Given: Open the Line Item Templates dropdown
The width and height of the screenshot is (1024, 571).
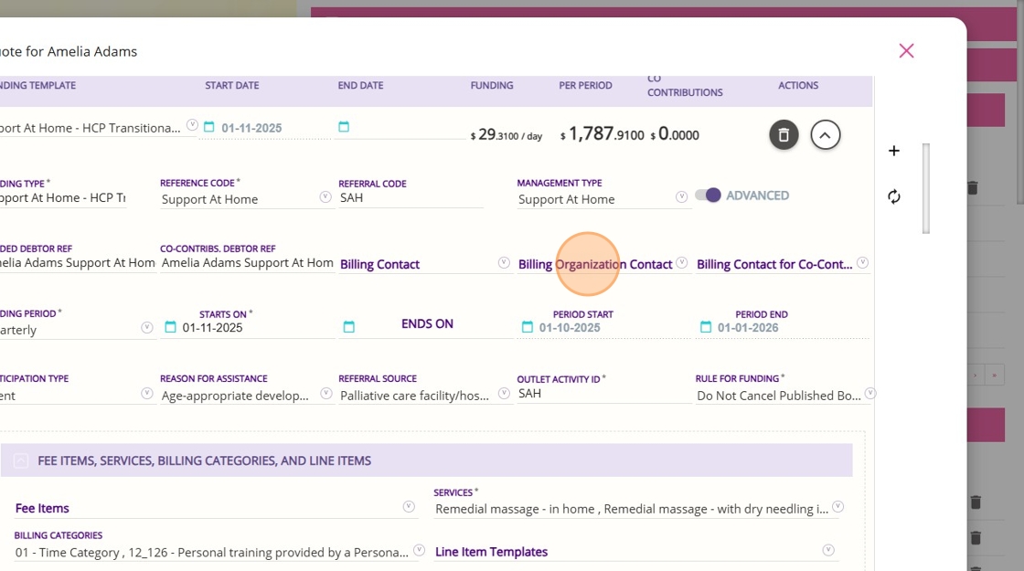Looking at the screenshot, I should click(x=828, y=550).
